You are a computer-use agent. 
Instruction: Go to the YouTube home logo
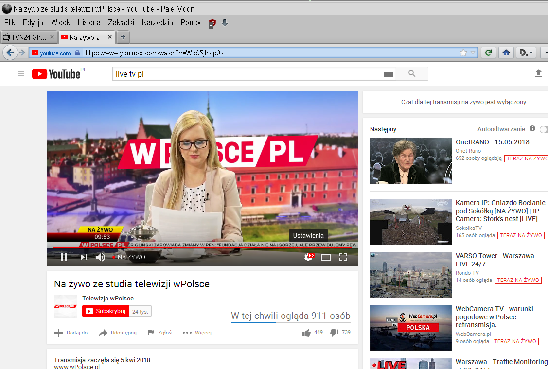click(56, 74)
